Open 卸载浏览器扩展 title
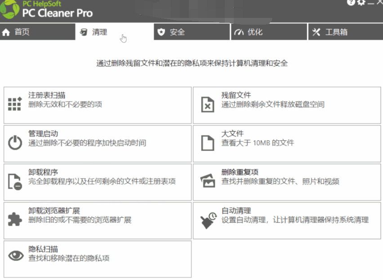The height and width of the screenshot is (280, 383). coord(54,211)
